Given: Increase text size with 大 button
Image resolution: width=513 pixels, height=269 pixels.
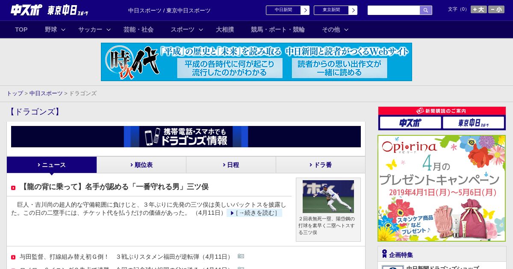Looking at the screenshot, I should click(479, 9).
